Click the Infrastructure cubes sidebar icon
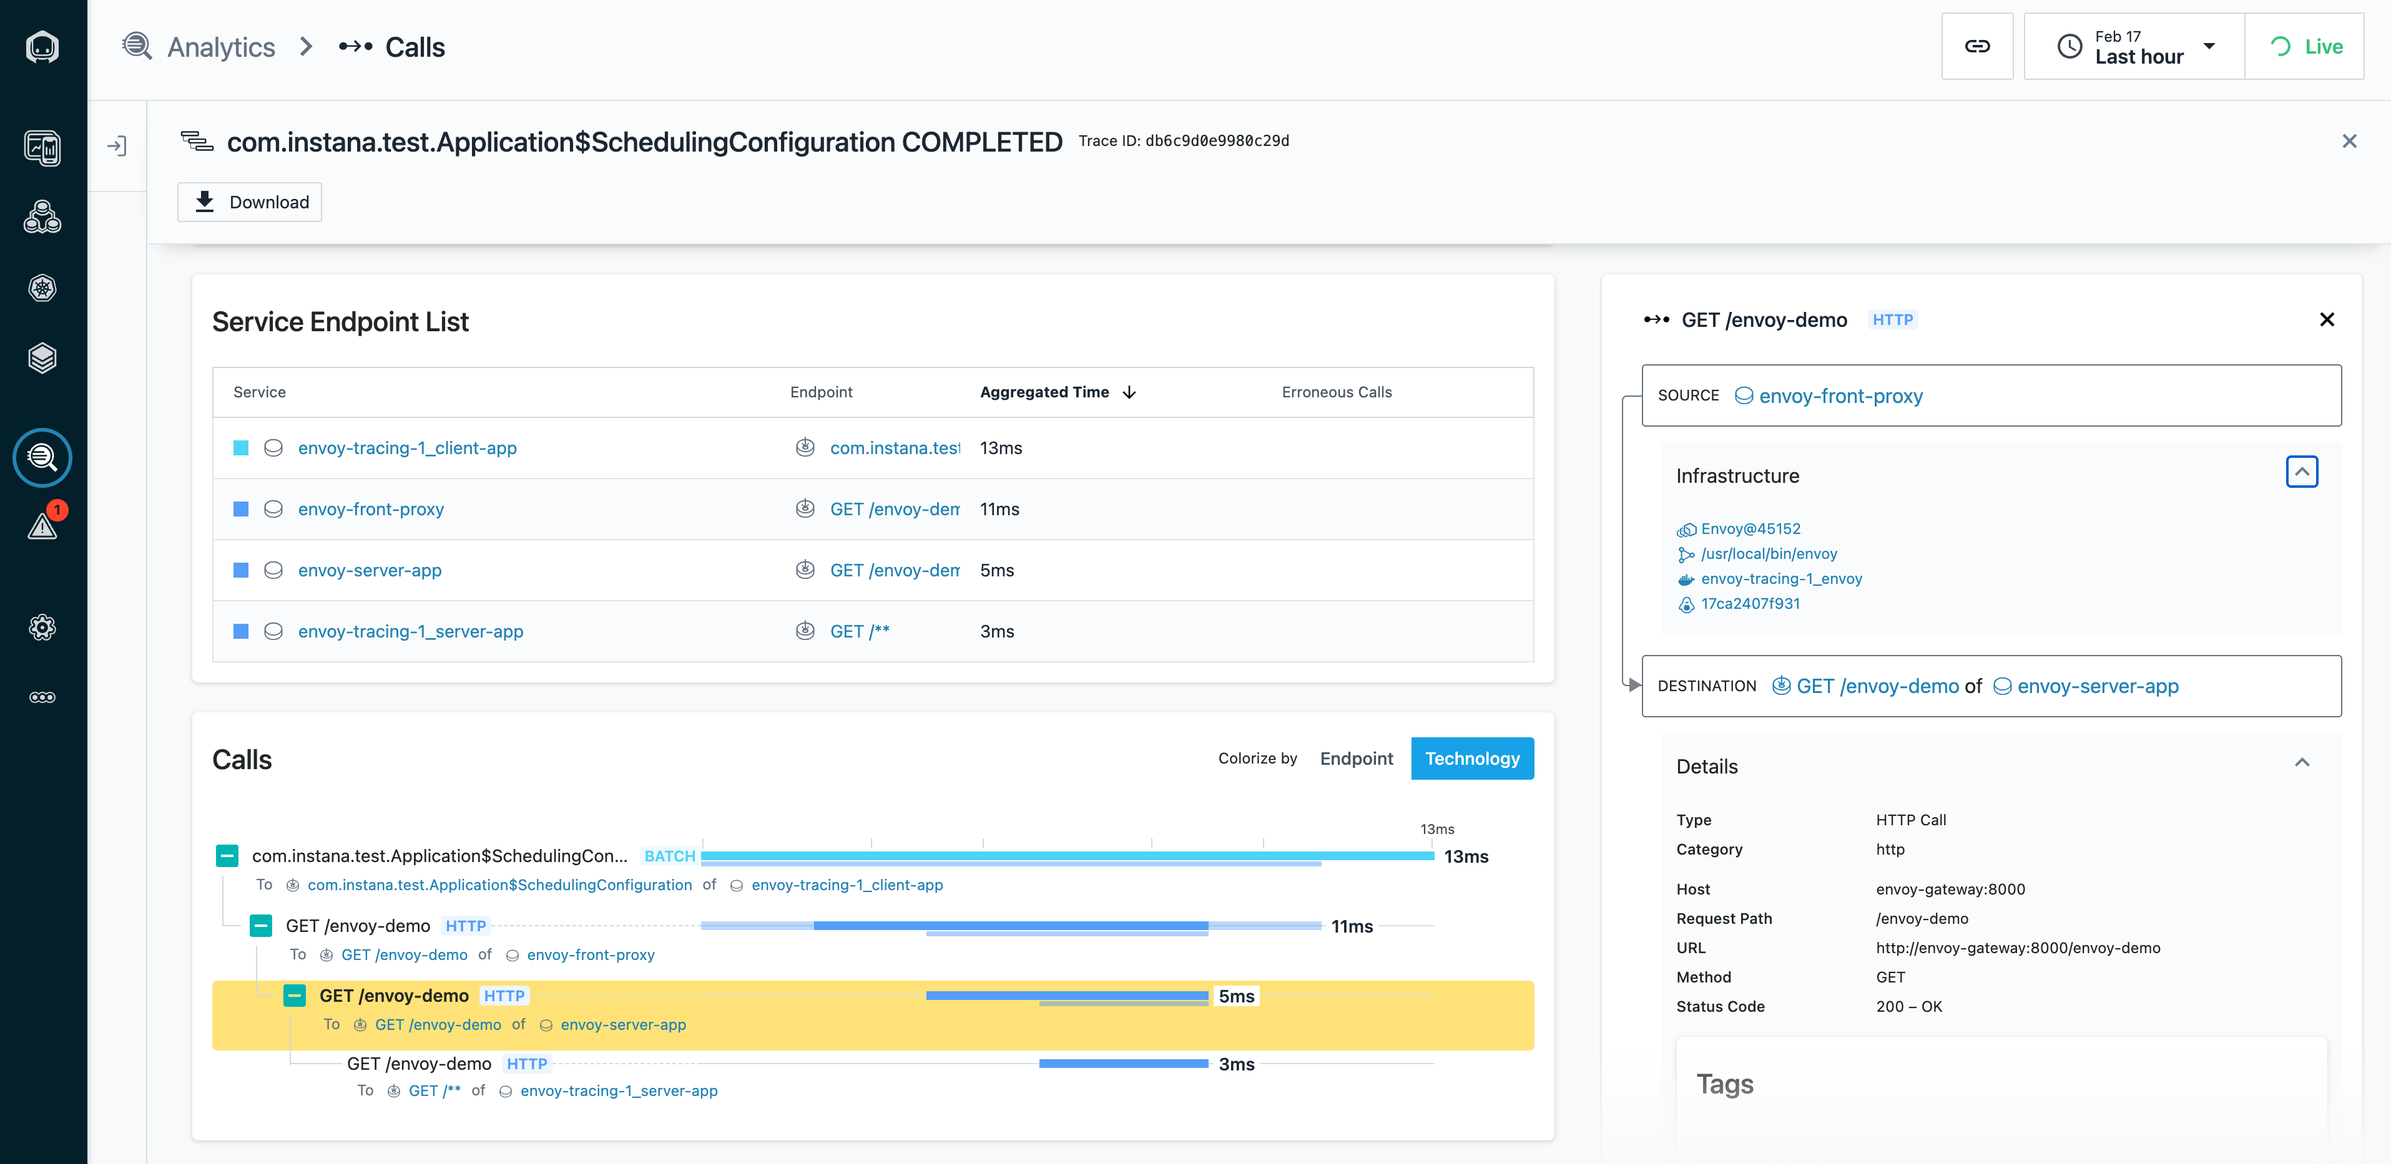This screenshot has width=2391, height=1164. (42, 217)
